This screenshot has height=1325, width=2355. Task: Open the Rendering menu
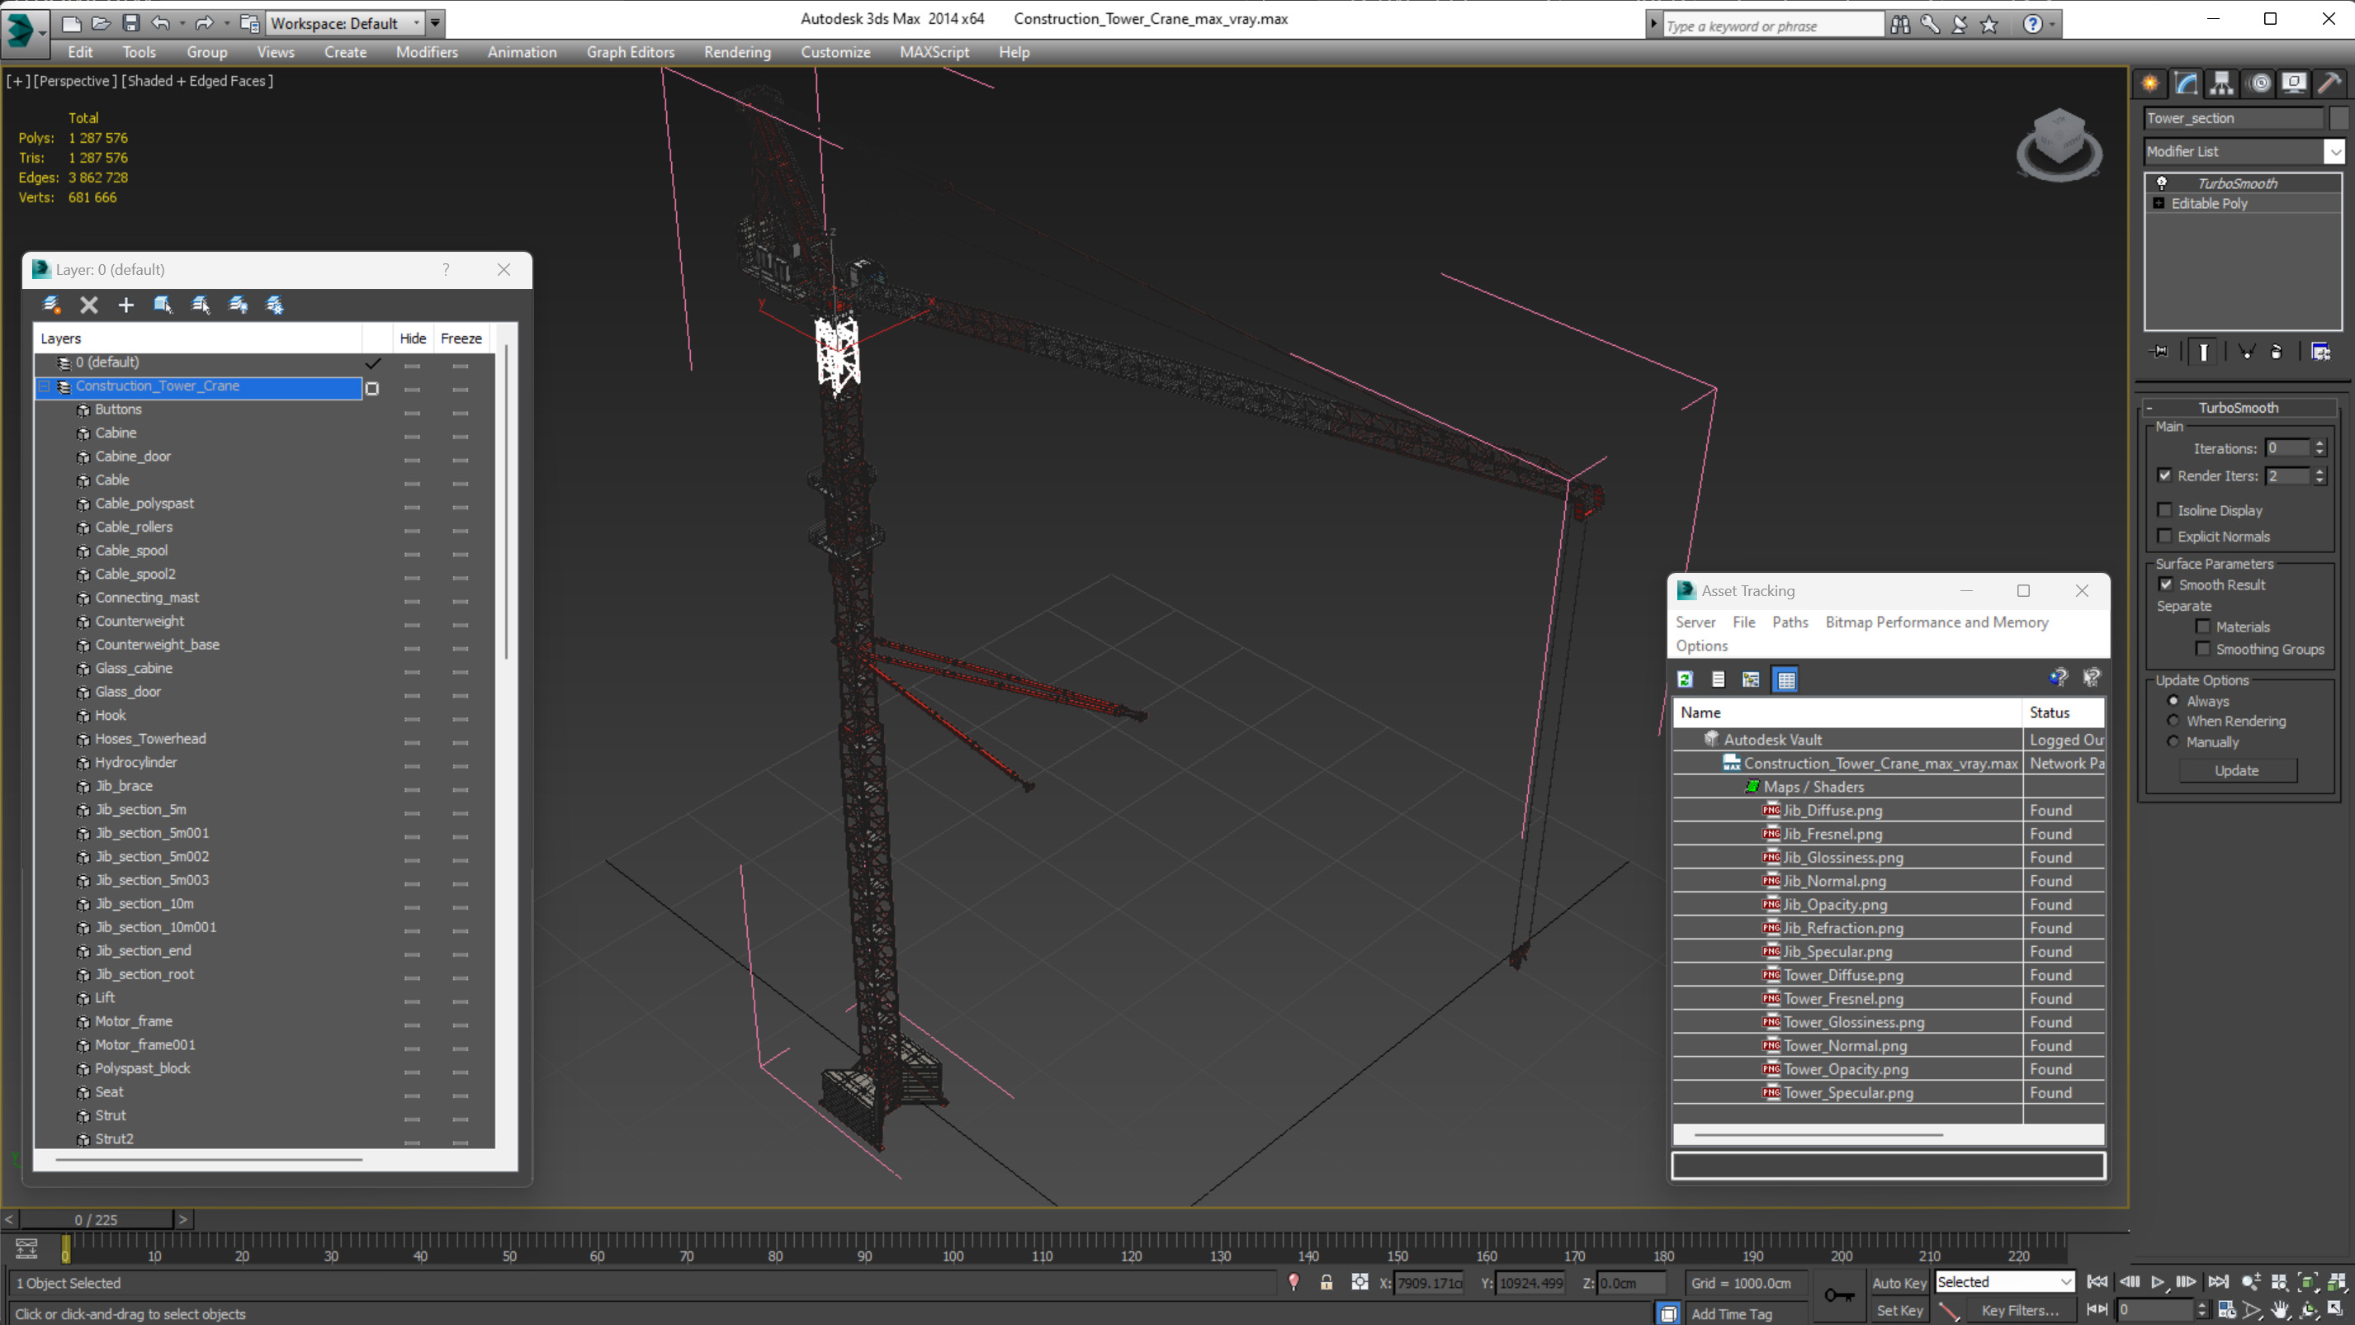(737, 52)
